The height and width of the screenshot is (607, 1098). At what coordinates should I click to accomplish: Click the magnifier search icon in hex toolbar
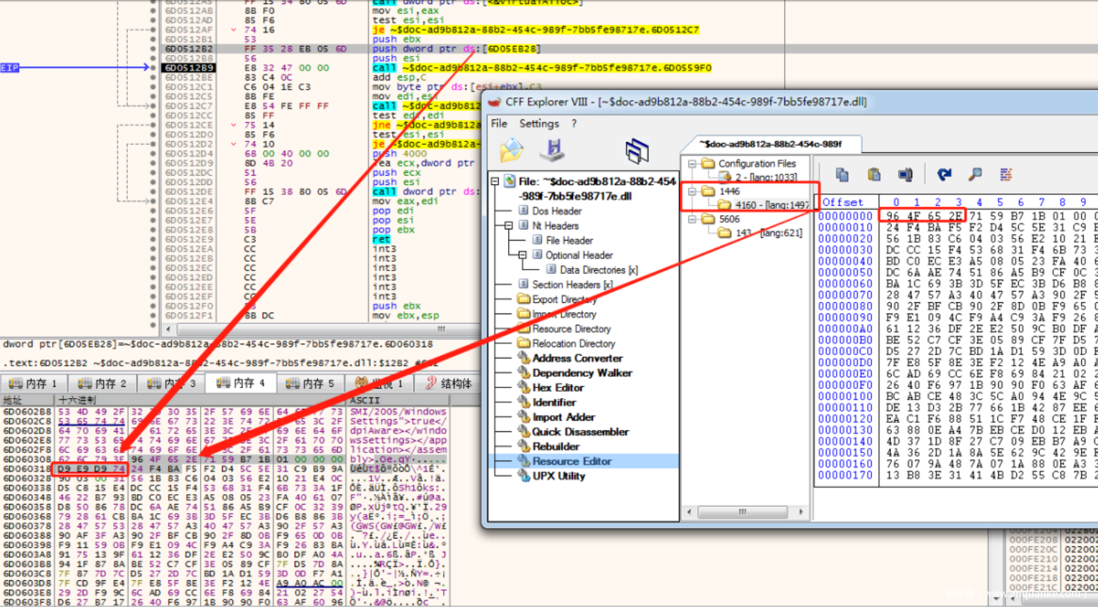click(x=975, y=174)
